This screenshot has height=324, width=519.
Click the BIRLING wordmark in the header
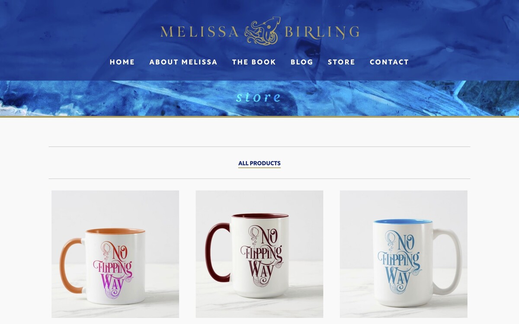[x=322, y=32]
